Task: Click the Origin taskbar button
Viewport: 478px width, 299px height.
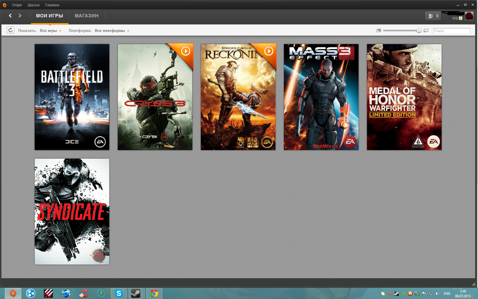Action: pyautogui.click(x=13, y=293)
